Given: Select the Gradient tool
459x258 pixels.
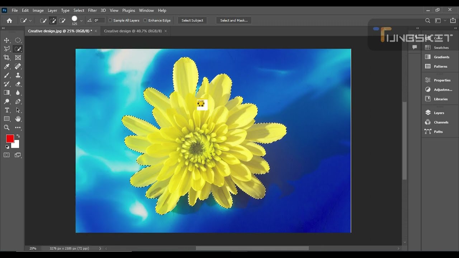Looking at the screenshot, I should 7,92.
